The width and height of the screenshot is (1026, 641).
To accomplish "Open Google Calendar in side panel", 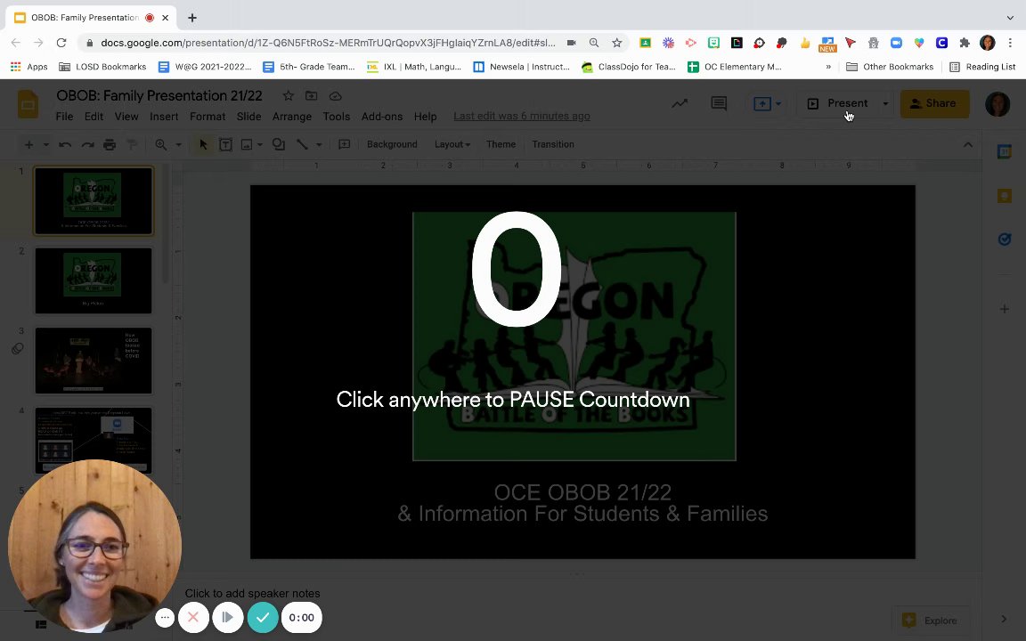I will point(1005,151).
